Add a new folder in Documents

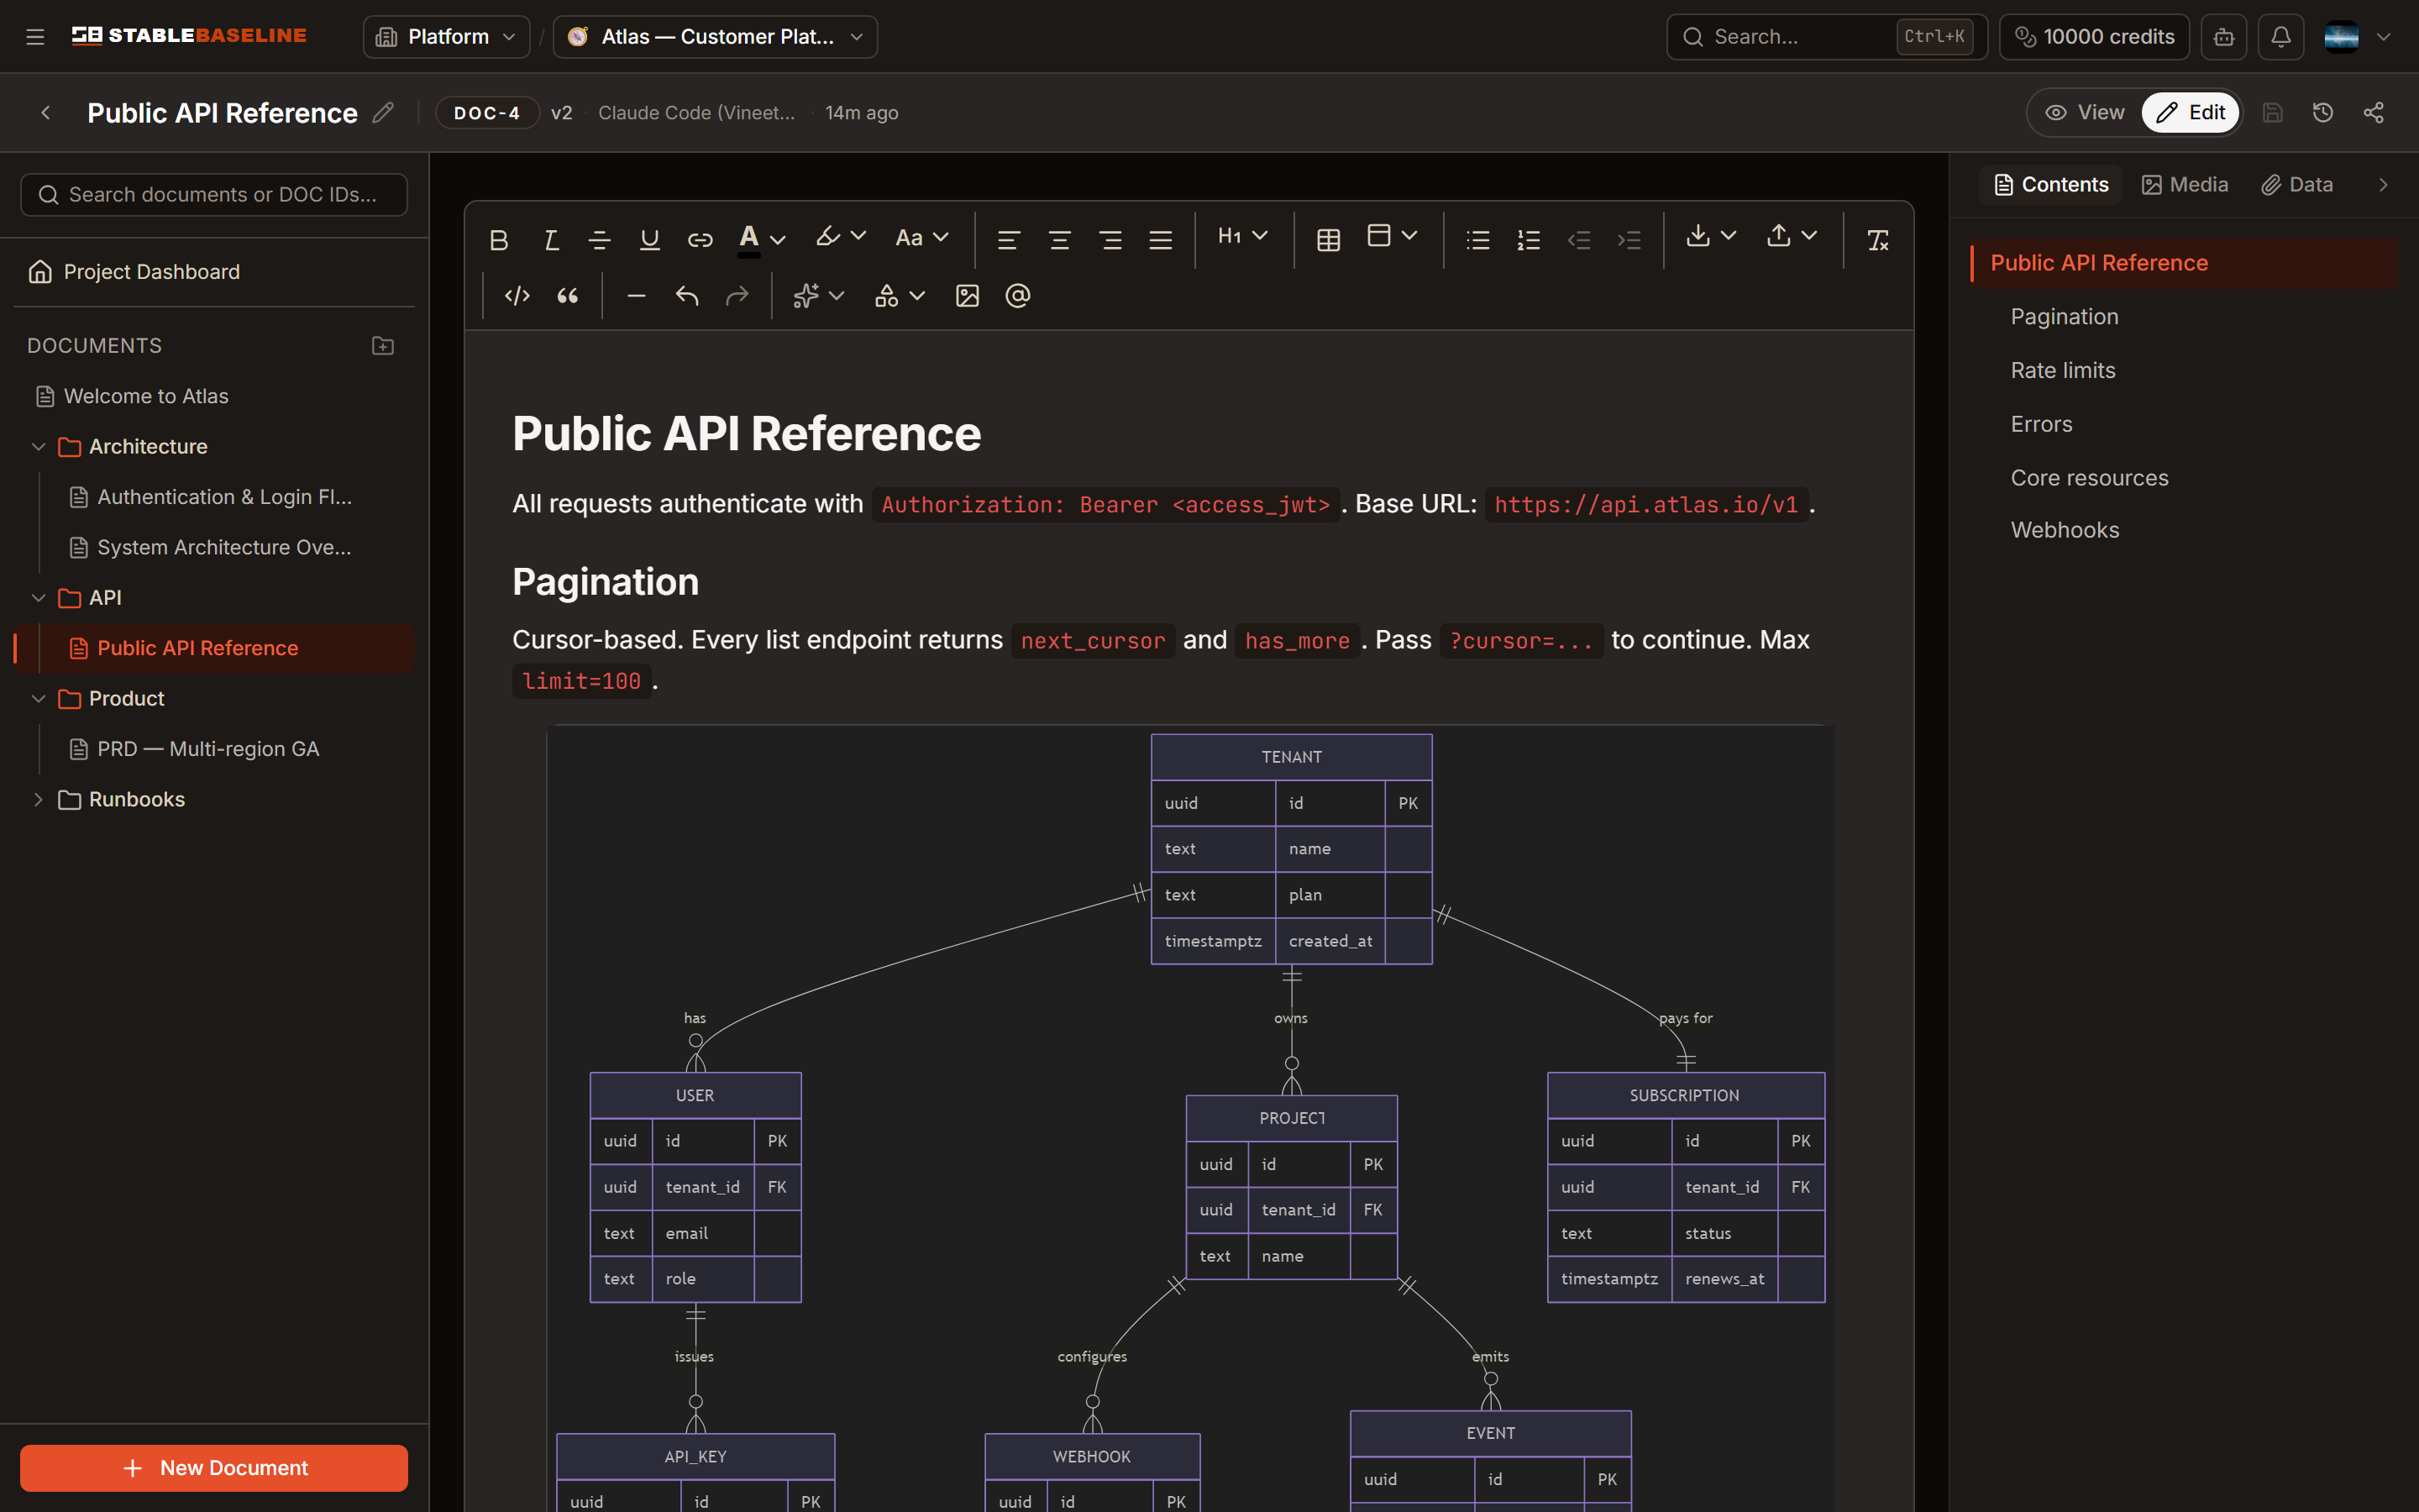pos(383,346)
